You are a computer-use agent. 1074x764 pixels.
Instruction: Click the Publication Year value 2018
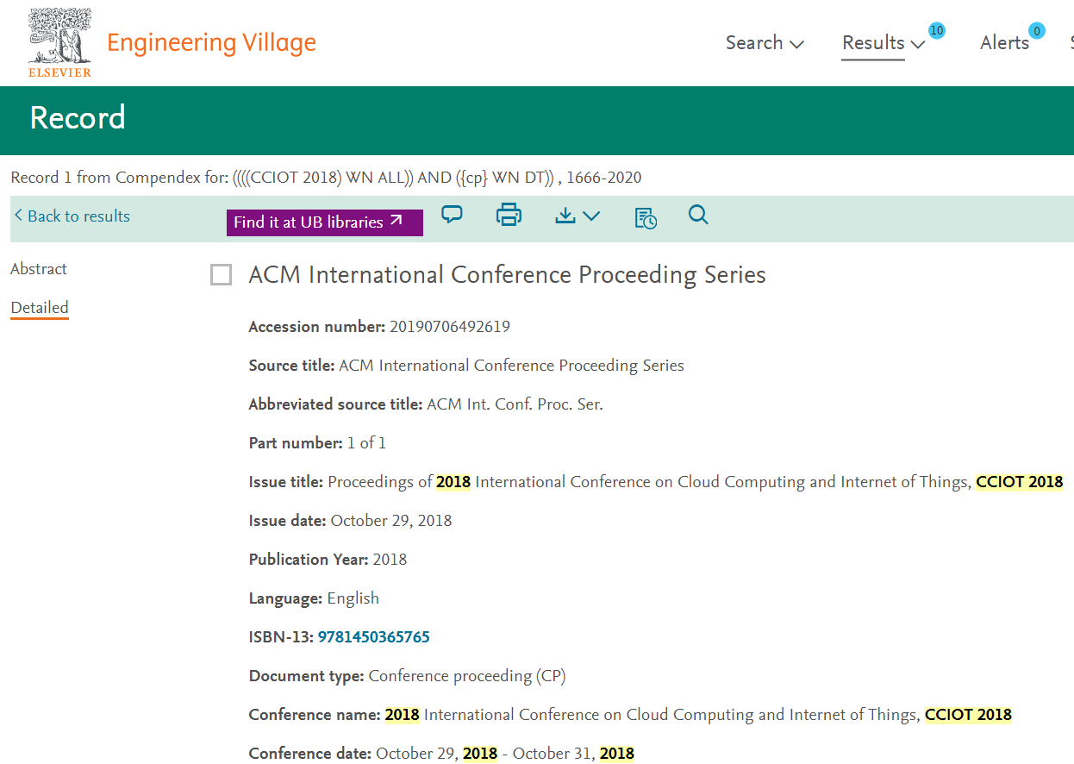point(390,560)
